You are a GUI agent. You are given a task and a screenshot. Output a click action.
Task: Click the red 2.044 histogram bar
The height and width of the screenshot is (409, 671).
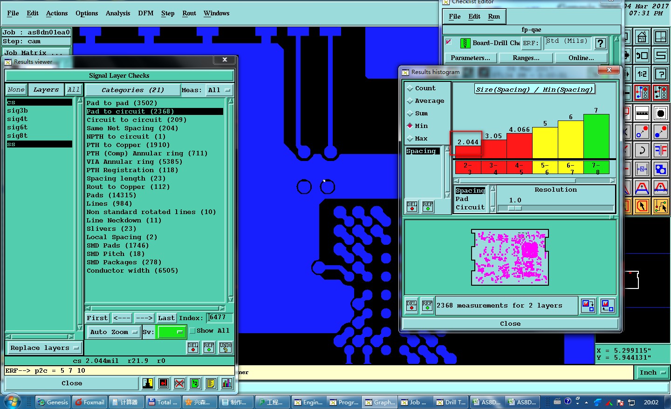coord(468,153)
